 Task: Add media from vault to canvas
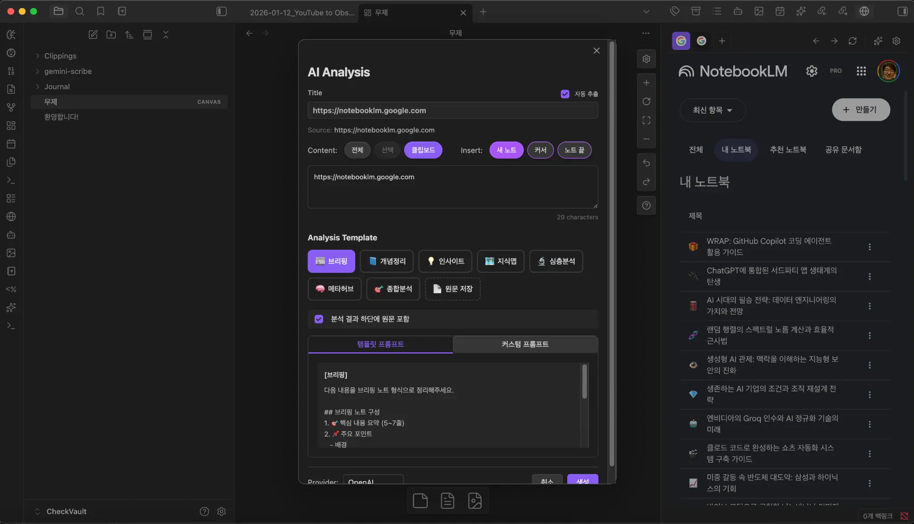[475, 501]
